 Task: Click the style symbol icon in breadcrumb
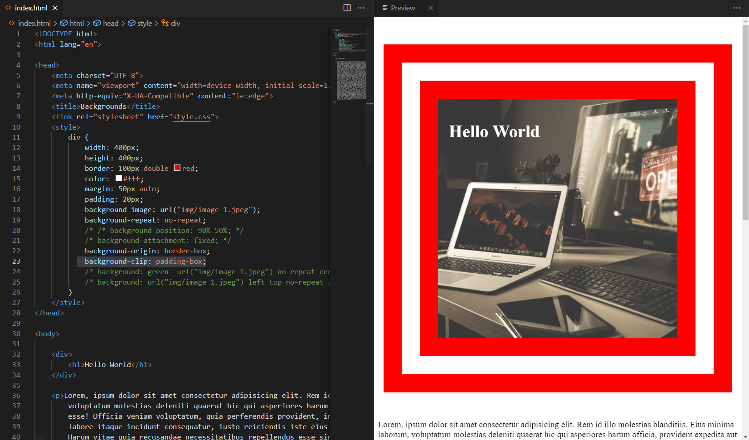click(x=131, y=23)
